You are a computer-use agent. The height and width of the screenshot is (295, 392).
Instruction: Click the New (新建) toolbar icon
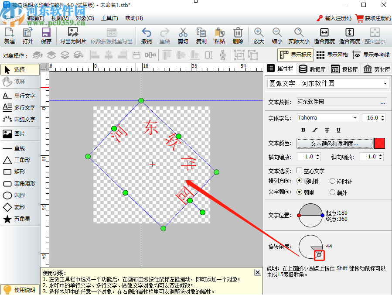[10, 36]
